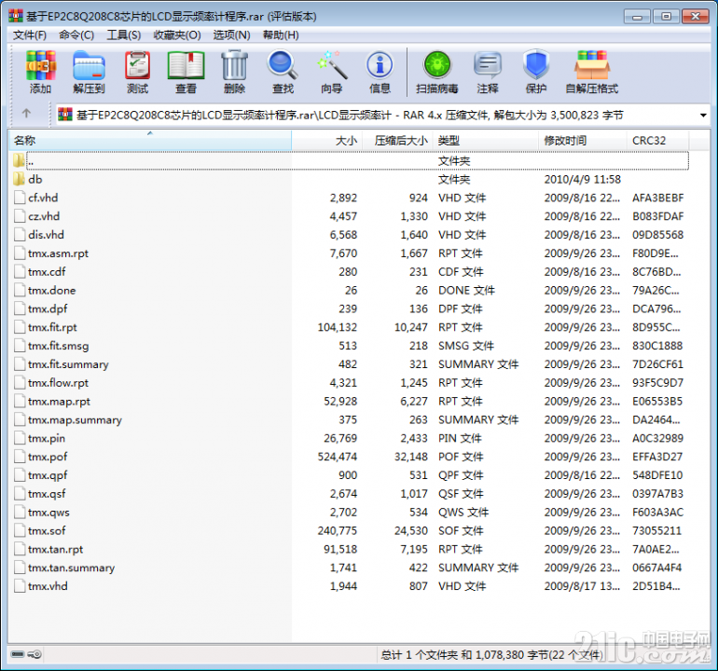Screen dimensions: 718x671
Task: Select file tmx.flow.rpt
Action: 58,383
